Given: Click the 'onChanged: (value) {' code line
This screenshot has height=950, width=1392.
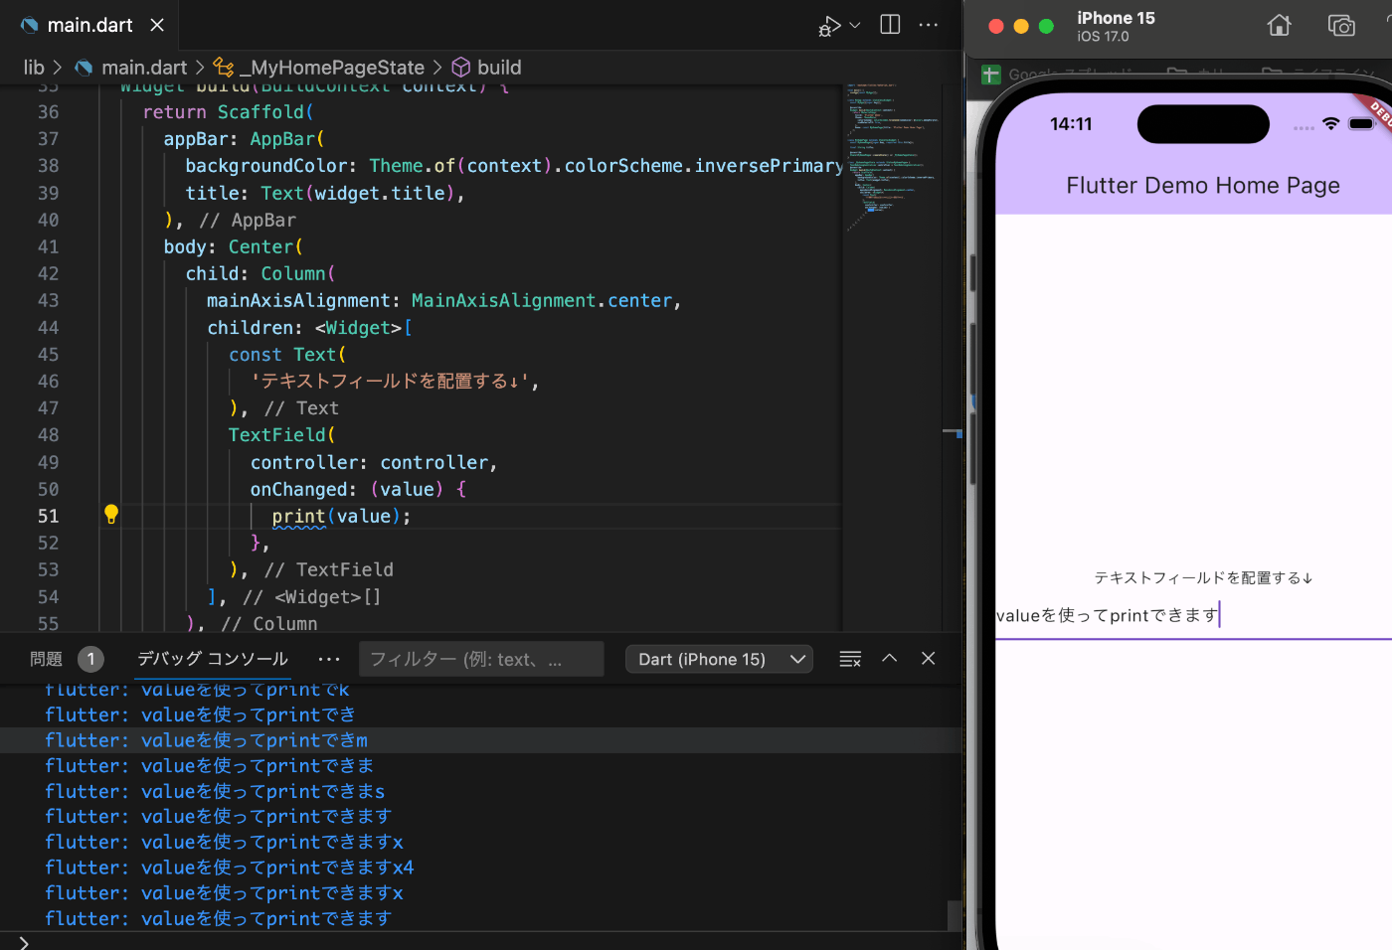Looking at the screenshot, I should 358,489.
